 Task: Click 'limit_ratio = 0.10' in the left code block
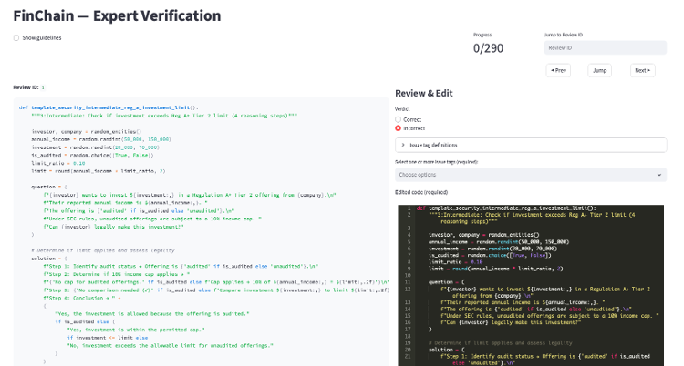(x=59, y=164)
